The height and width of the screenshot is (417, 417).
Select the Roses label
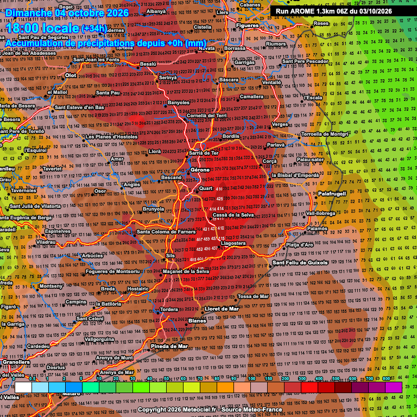click(x=321, y=23)
